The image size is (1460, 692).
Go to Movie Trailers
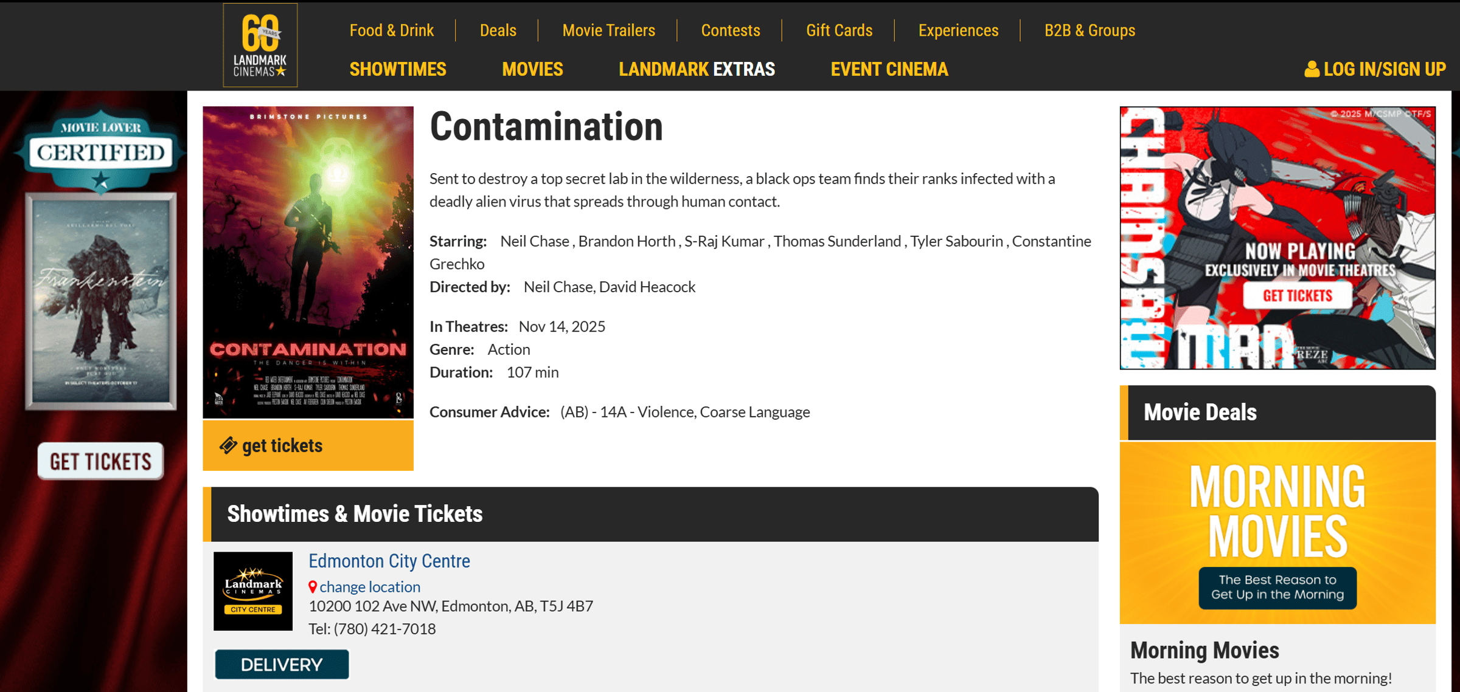[x=608, y=30]
